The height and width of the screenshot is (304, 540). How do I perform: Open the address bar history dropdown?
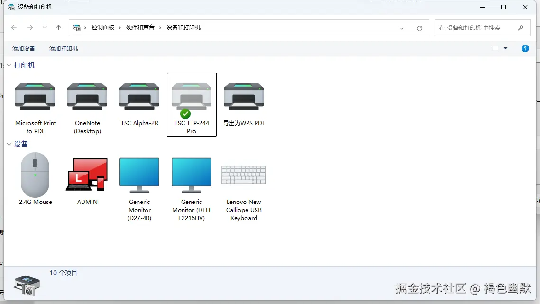coord(402,28)
